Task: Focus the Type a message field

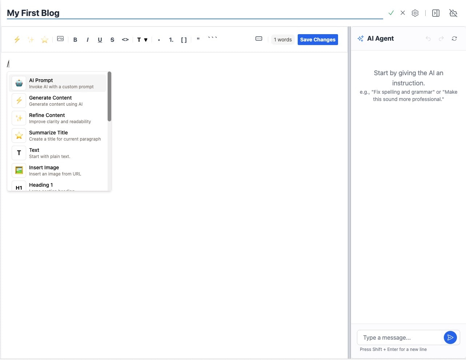Action: tap(400, 337)
